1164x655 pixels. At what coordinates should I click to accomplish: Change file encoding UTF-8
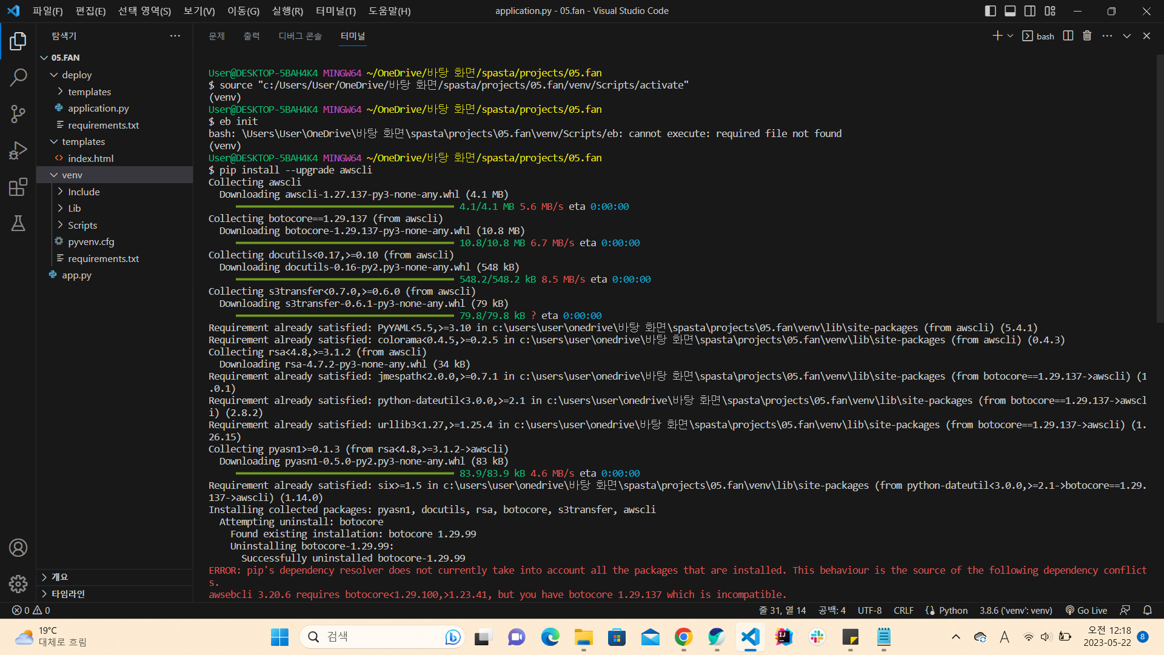coord(870,611)
